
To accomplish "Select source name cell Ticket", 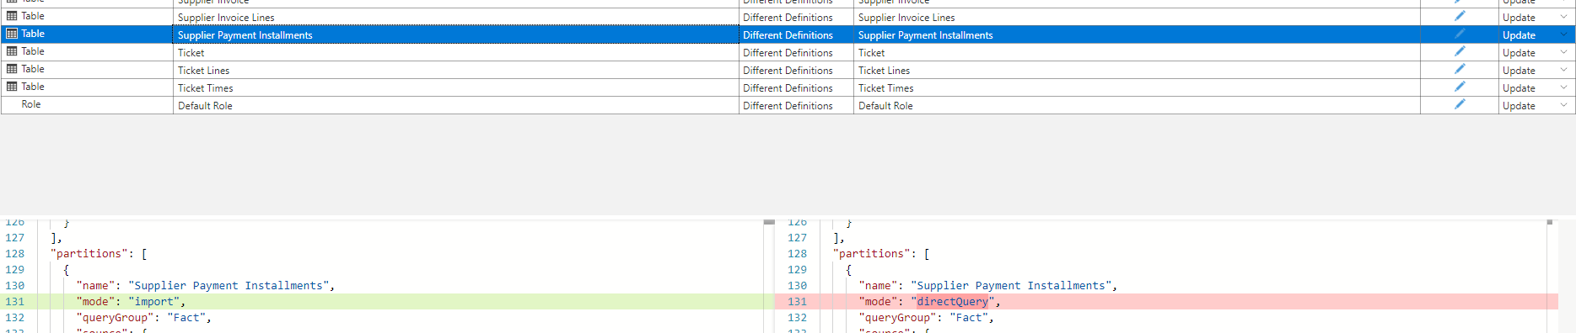I will click(455, 52).
